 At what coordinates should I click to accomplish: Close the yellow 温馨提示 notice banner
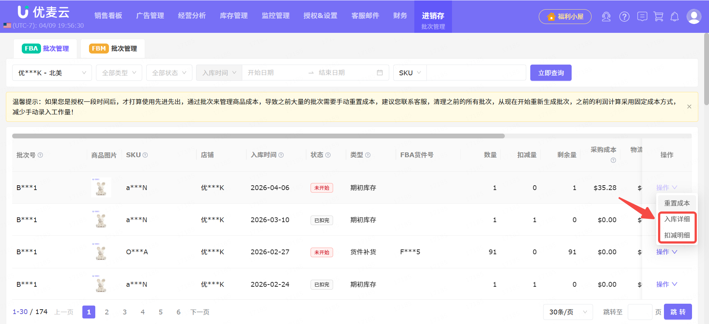click(x=689, y=107)
